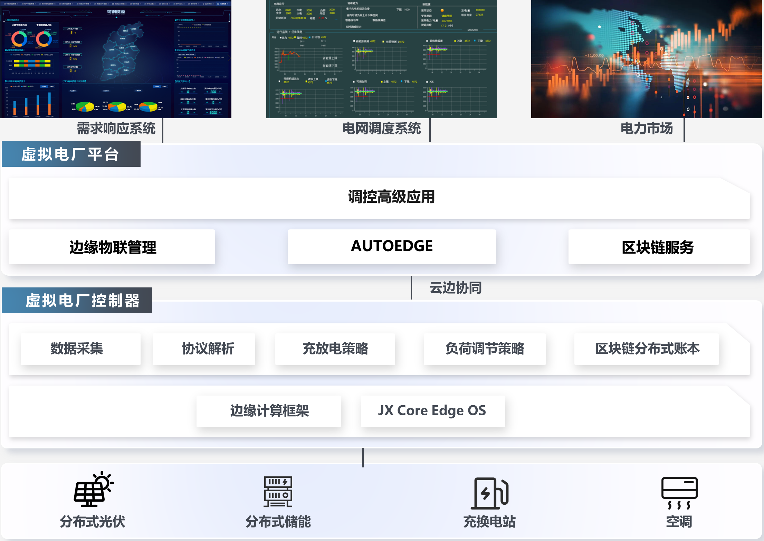
Task: Click the 负荷调节策略 module
Action: coord(485,349)
